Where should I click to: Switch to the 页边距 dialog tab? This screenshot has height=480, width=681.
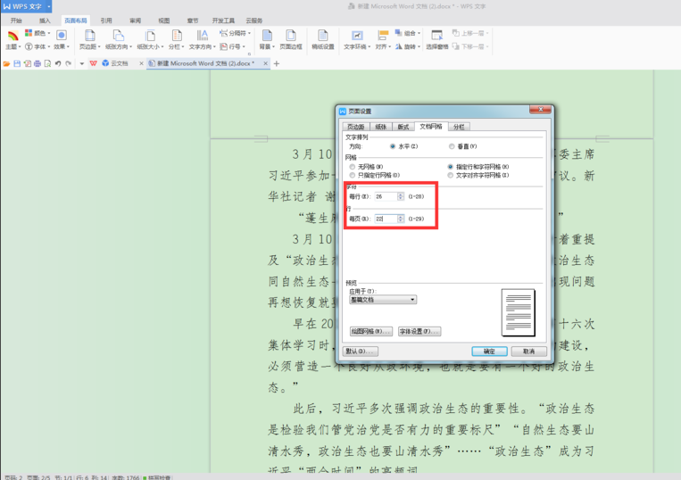[x=356, y=127]
